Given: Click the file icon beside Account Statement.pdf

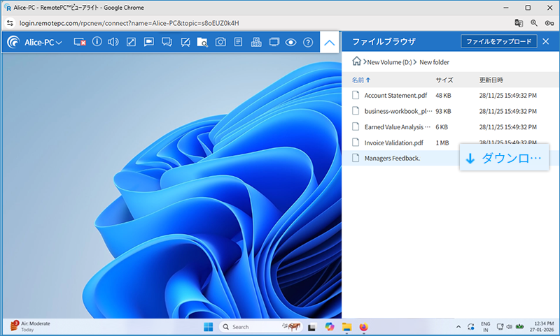Looking at the screenshot, I should coord(356,95).
